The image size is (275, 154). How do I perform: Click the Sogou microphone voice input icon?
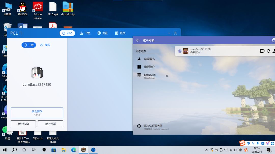(258, 143)
